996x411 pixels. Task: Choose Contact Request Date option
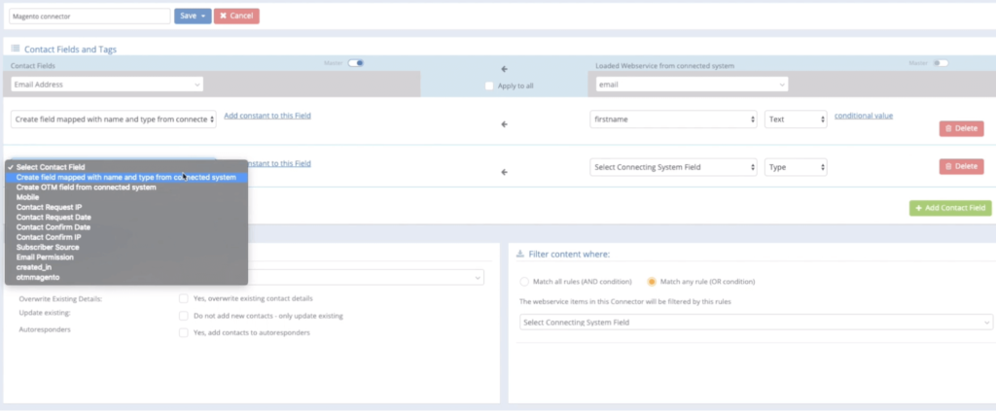point(126,217)
